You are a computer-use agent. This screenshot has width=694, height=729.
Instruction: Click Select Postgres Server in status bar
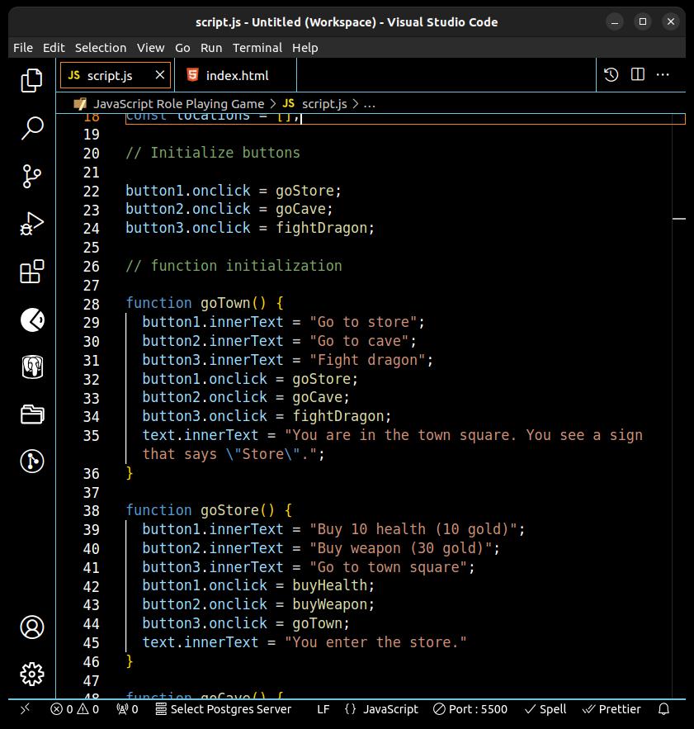click(x=223, y=709)
